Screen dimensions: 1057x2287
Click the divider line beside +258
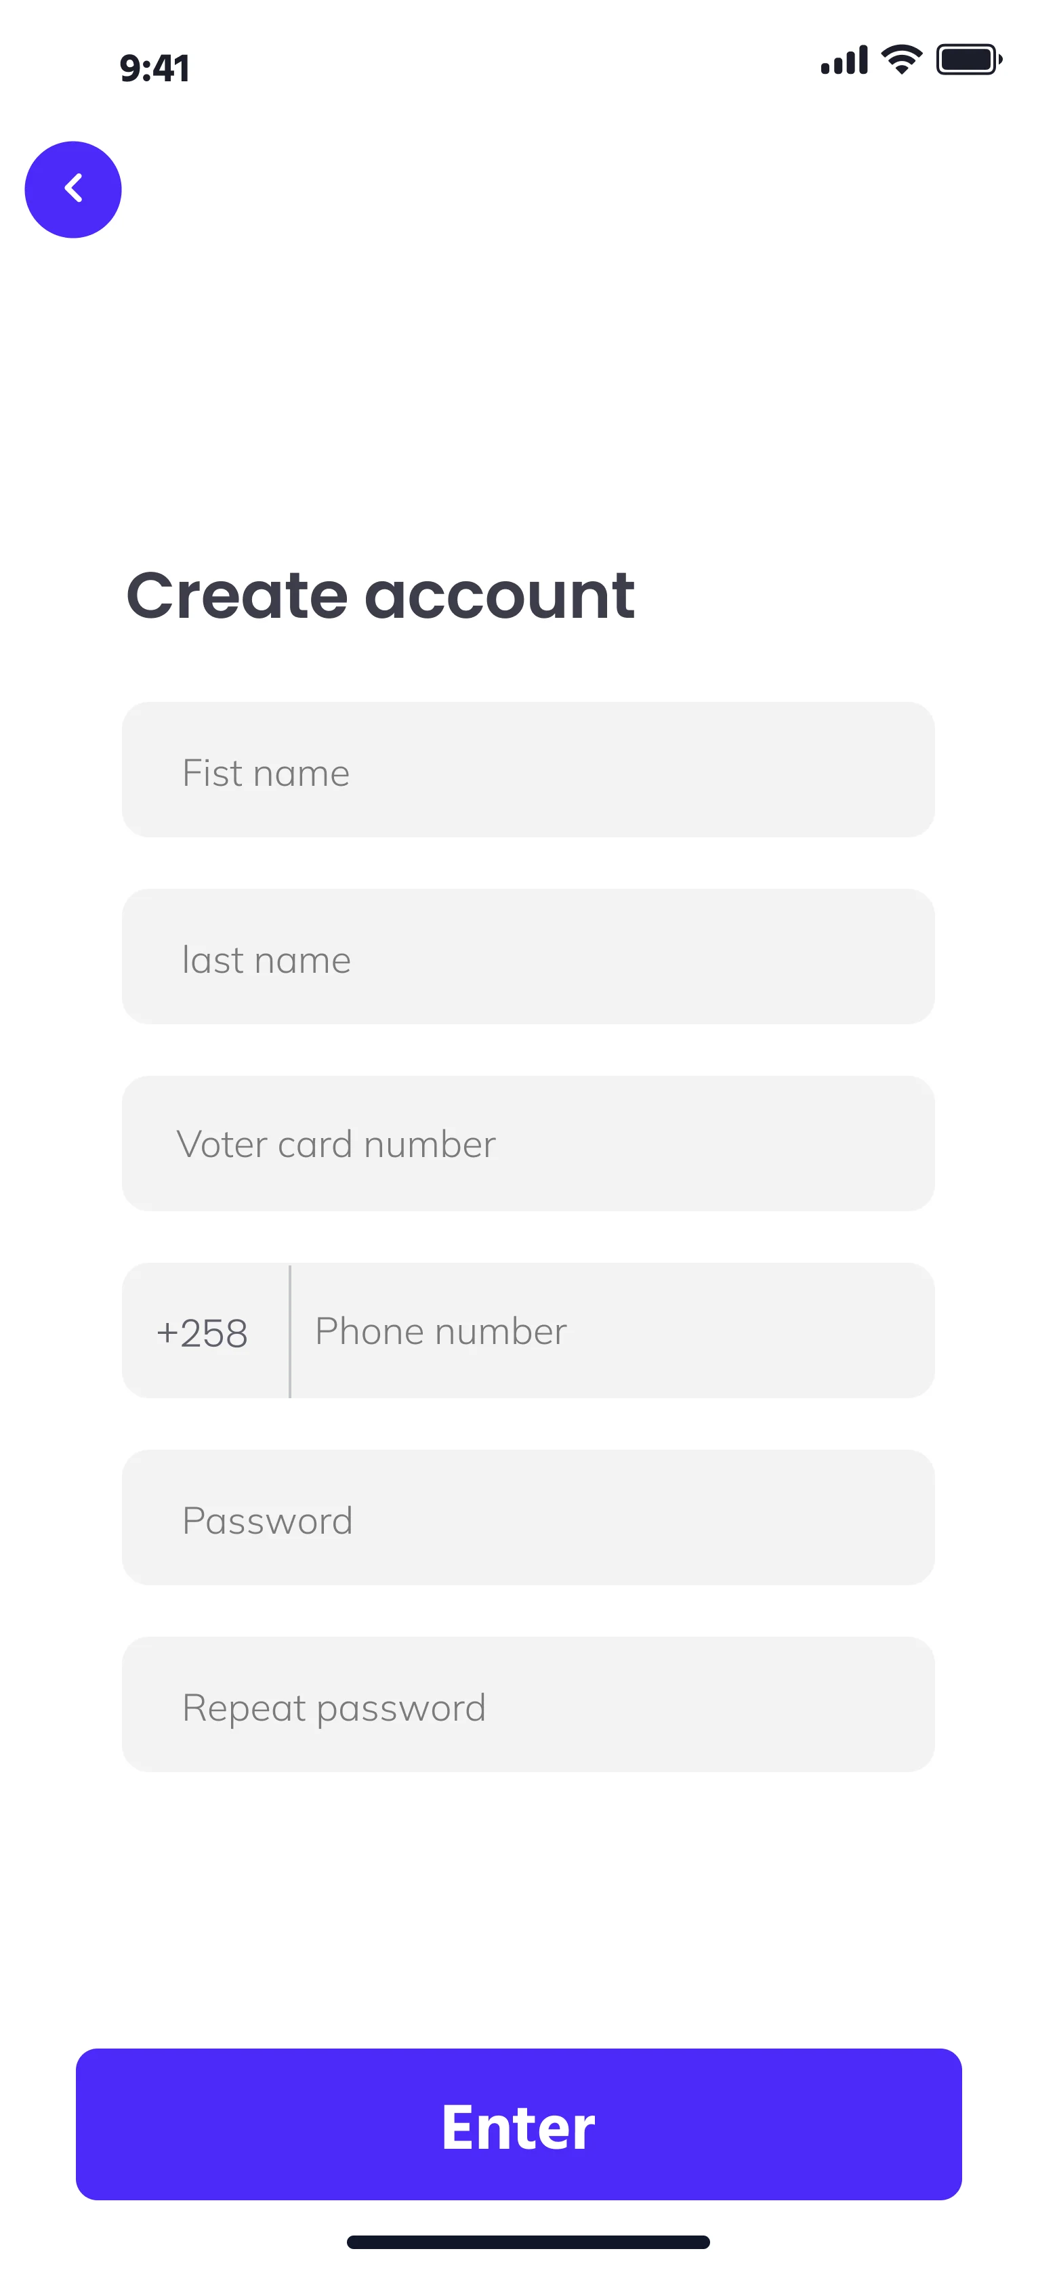(289, 1331)
